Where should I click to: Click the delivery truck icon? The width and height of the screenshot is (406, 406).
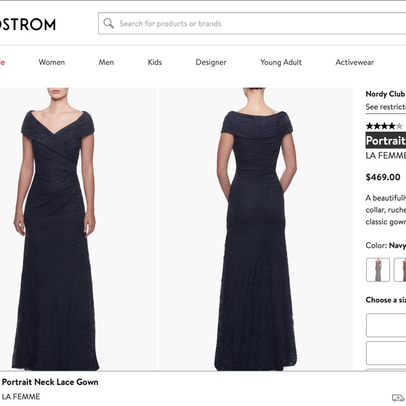click(398, 398)
